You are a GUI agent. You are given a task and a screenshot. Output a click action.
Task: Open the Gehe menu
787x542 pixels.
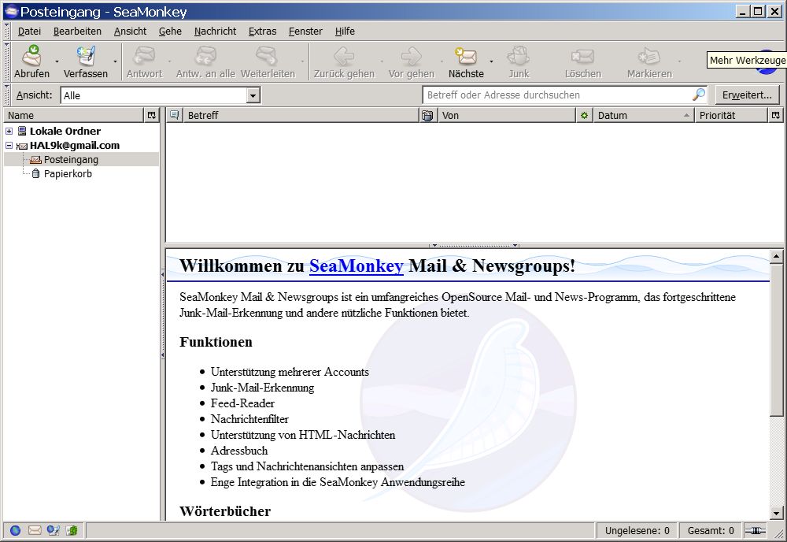[170, 32]
